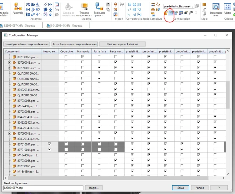Click the Manovella column header
The image size is (235, 194).
(x=83, y=52)
